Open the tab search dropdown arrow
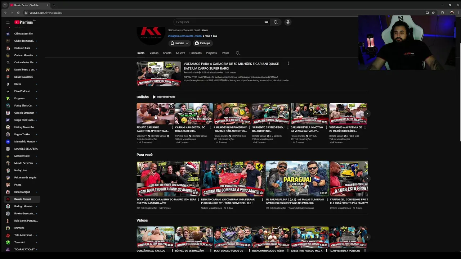461x259 pixels. pyautogui.click(x=5, y=5)
